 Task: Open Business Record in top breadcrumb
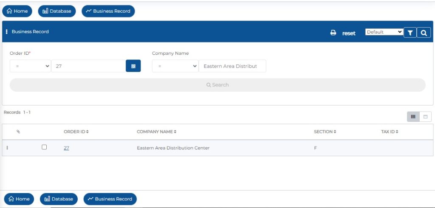108,11
